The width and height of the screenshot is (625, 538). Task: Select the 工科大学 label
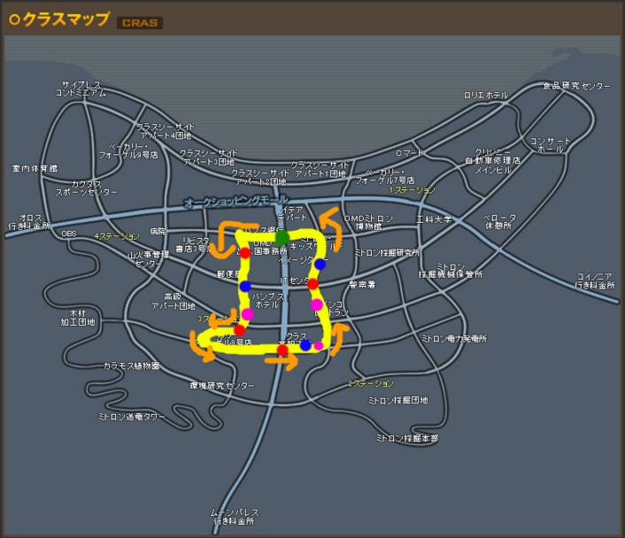pos(434,219)
